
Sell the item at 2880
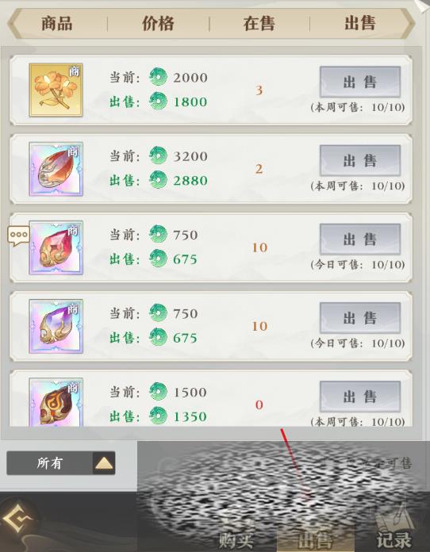pos(360,161)
